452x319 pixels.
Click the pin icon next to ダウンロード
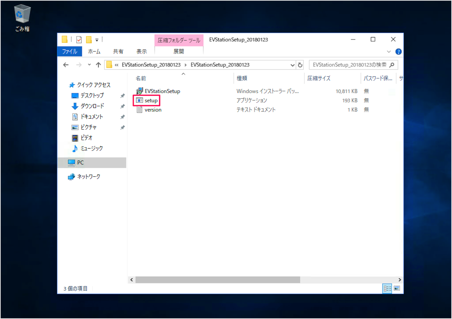(123, 106)
